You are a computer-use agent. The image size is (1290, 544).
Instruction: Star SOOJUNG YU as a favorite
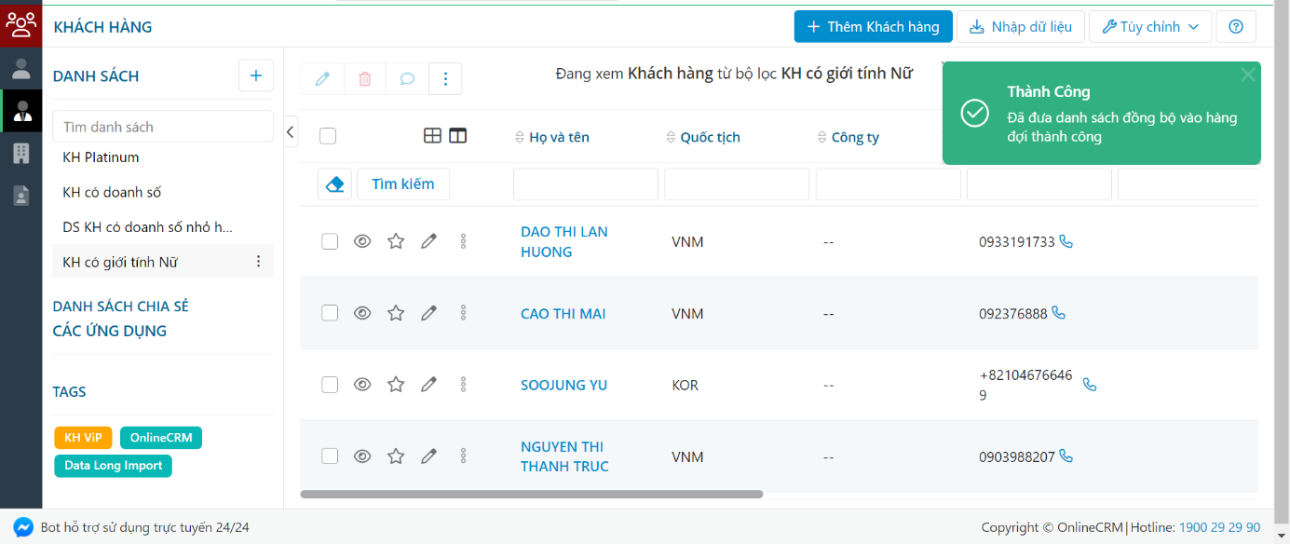[395, 384]
